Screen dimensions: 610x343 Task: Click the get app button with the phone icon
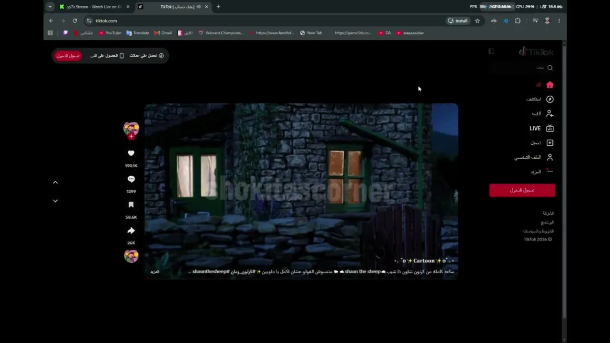(x=107, y=56)
